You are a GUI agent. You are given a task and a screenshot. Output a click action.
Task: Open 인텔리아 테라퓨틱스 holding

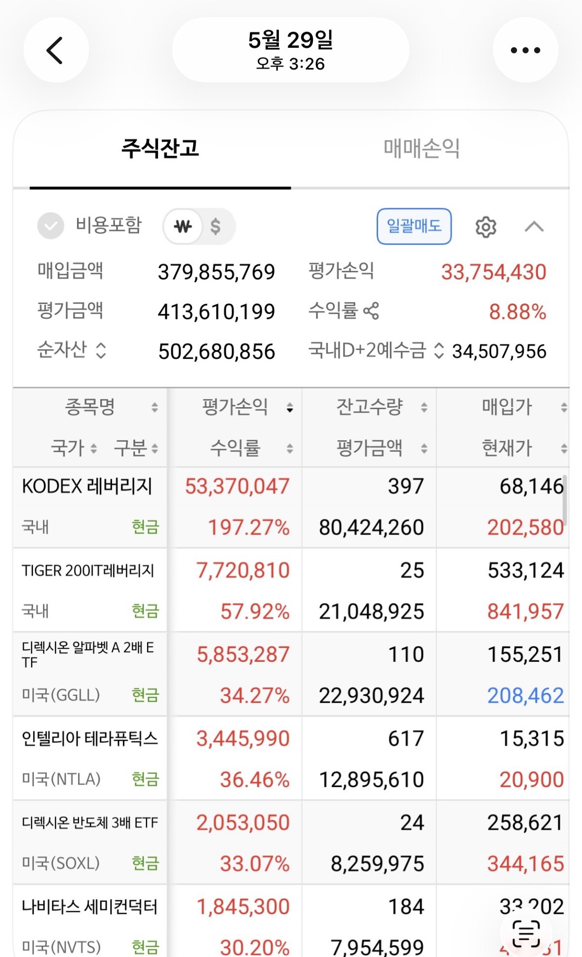[x=90, y=738]
